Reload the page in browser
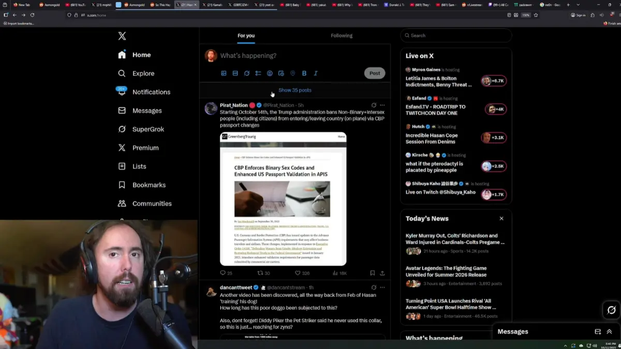 click(32, 15)
